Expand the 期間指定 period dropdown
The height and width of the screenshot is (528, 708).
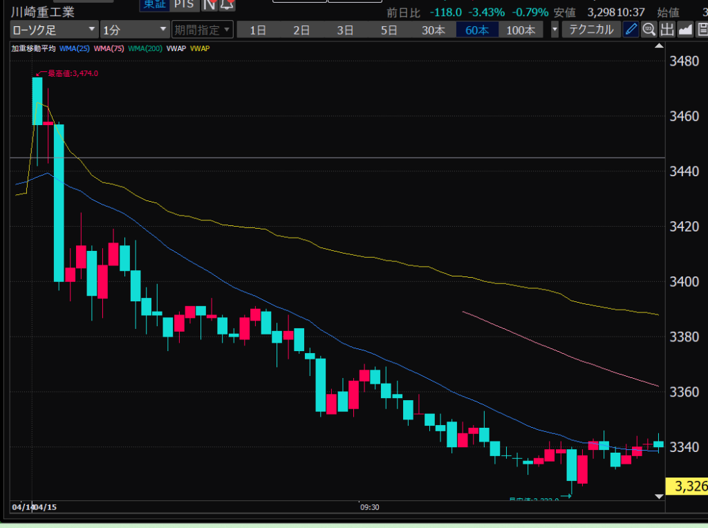click(x=201, y=30)
